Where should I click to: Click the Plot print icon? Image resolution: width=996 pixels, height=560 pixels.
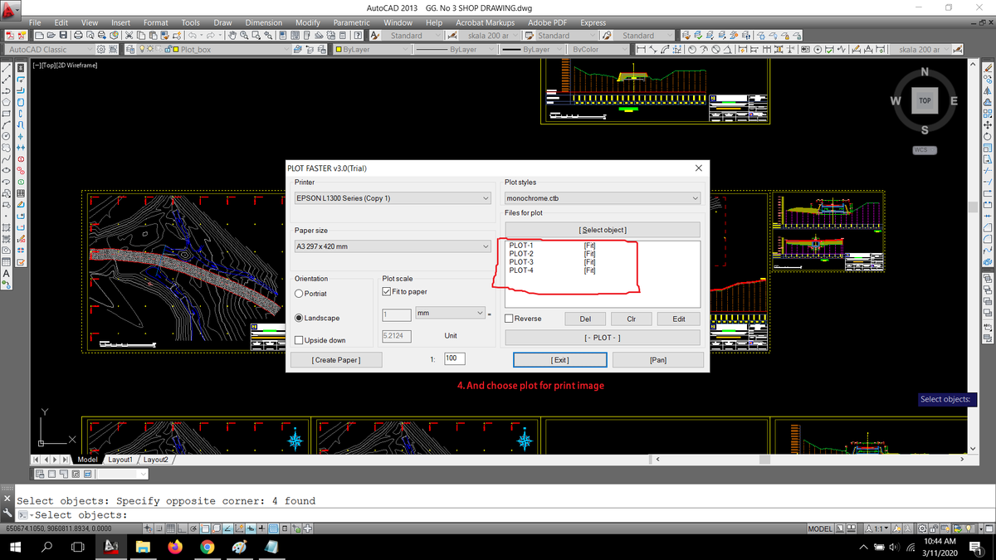(x=77, y=36)
